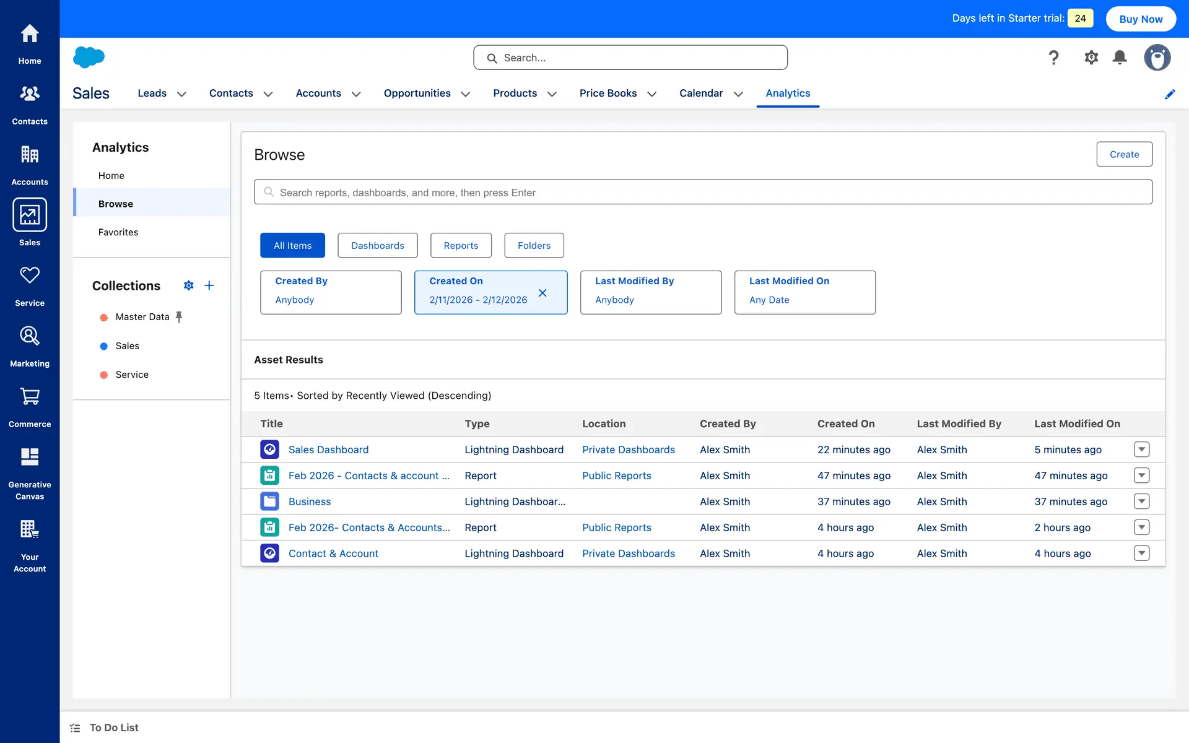Viewport: 1189px width, 743px height.
Task: Select the Folders filter
Action: pos(534,245)
